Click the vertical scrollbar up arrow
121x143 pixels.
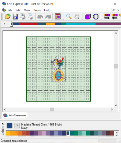(116, 33)
